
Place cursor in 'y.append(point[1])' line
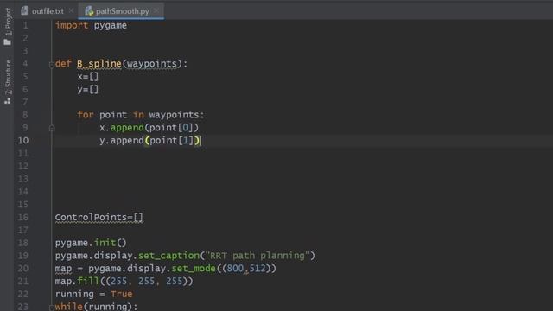[x=150, y=140]
